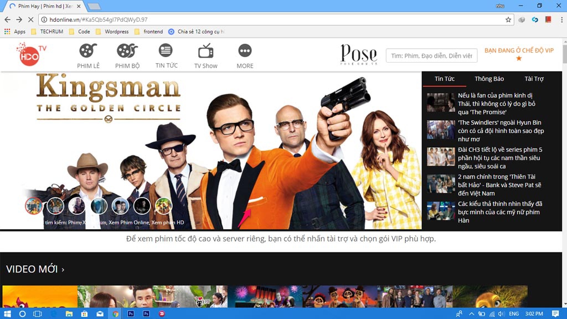Switch to the Tài Trợ tab
The width and height of the screenshot is (567, 319).
(534, 79)
